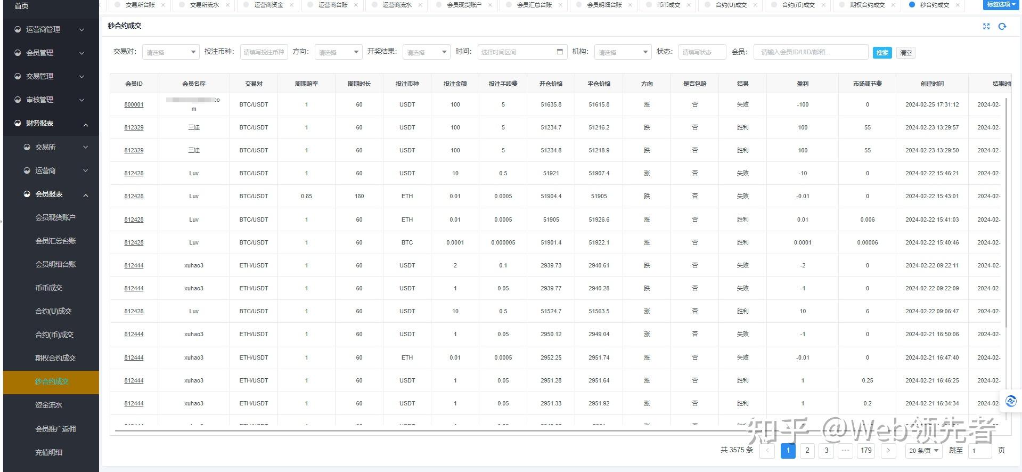Open the 交易对 dropdown filter

[x=170, y=52]
